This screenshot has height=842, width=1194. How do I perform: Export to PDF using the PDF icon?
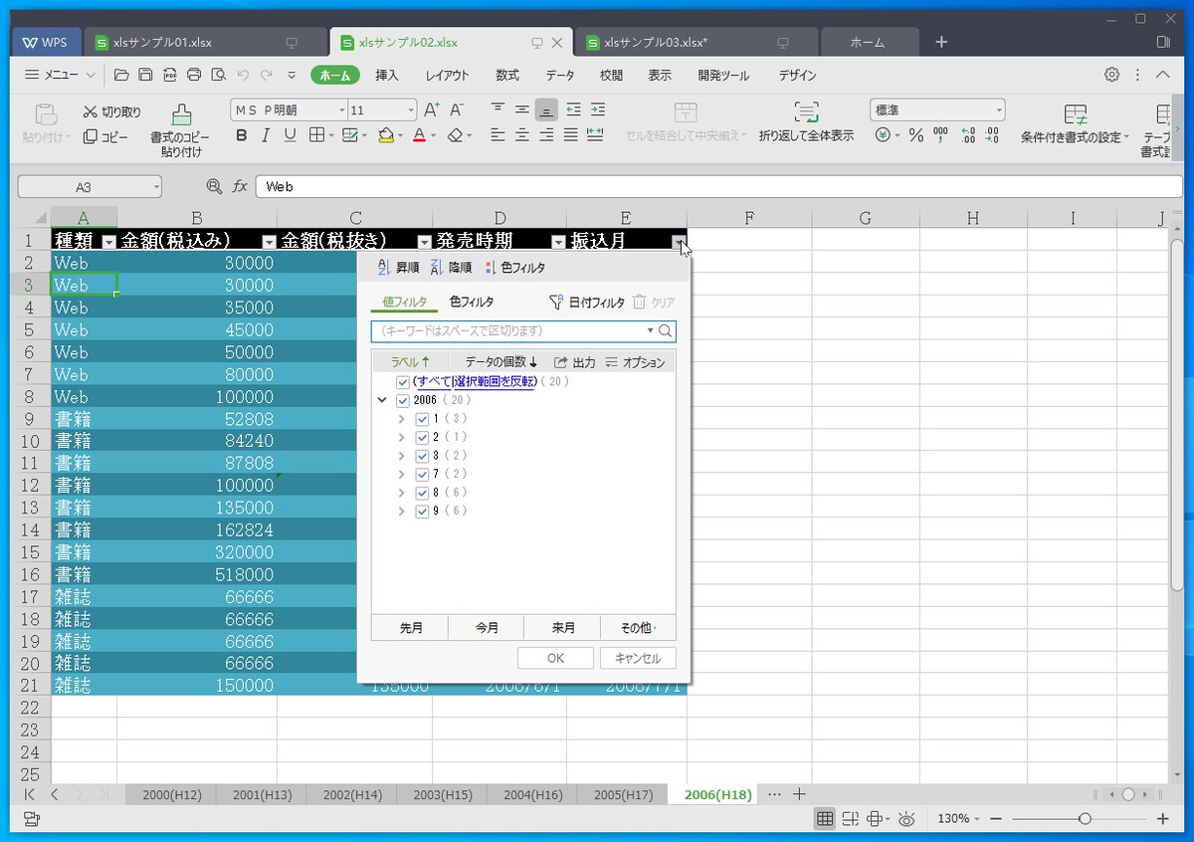(170, 75)
